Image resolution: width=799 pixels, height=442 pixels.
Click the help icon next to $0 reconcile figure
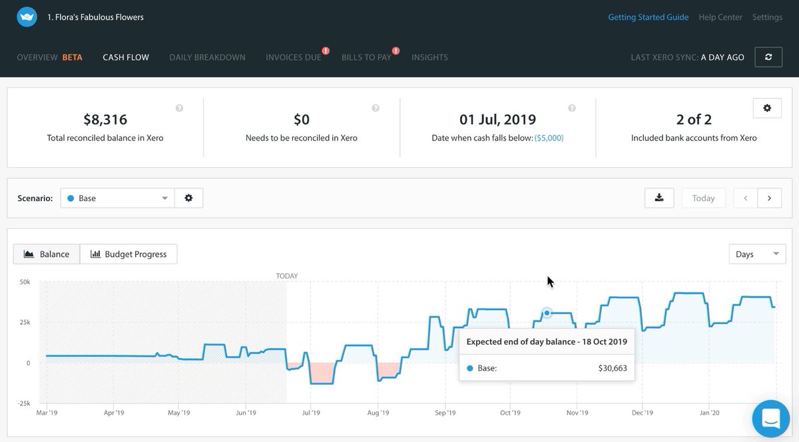375,107
